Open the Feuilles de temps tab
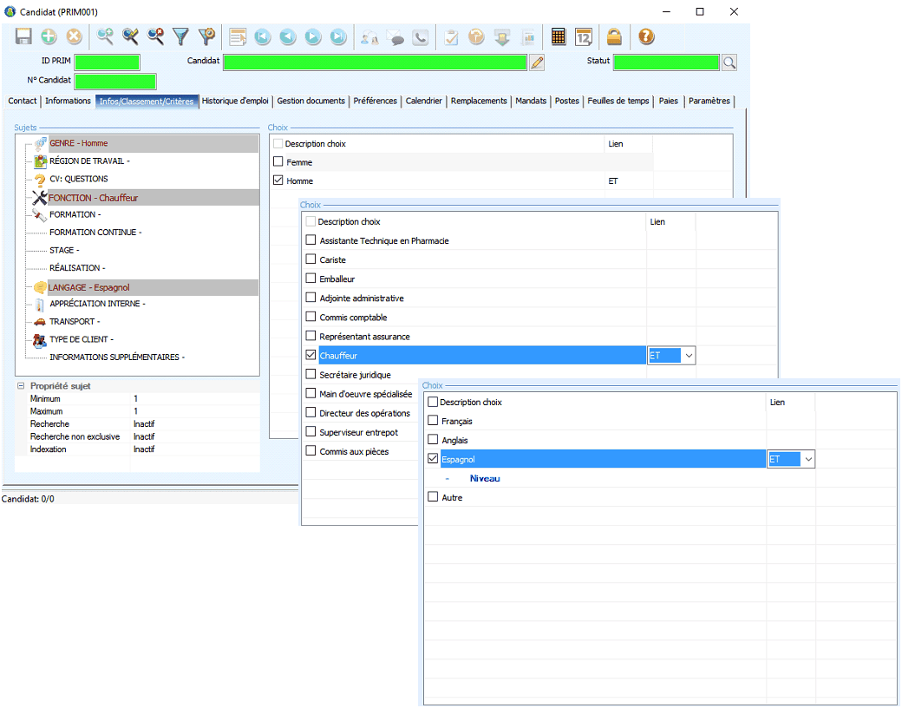The height and width of the screenshot is (708, 902). [x=618, y=102]
